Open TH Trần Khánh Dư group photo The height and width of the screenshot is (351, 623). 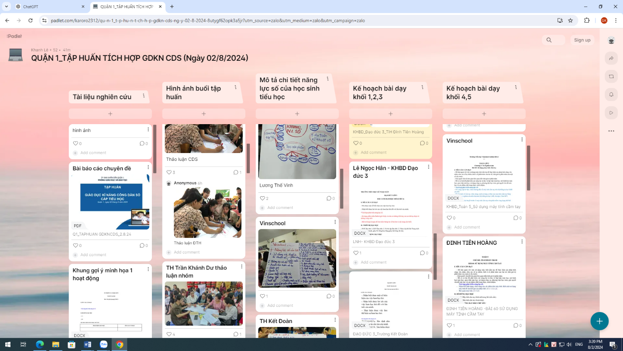tap(204, 304)
